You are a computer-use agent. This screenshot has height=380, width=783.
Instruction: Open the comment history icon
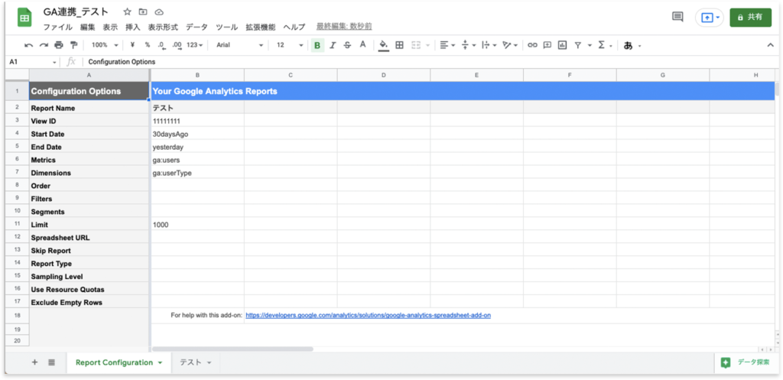click(677, 17)
